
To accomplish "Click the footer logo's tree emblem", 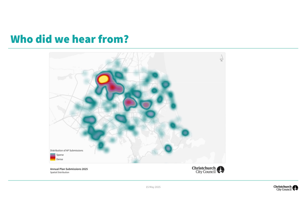I will tap(295, 188).
